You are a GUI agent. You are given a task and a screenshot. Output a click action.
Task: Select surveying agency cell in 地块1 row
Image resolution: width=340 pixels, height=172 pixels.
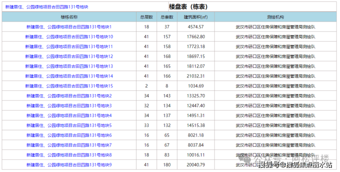275,27
